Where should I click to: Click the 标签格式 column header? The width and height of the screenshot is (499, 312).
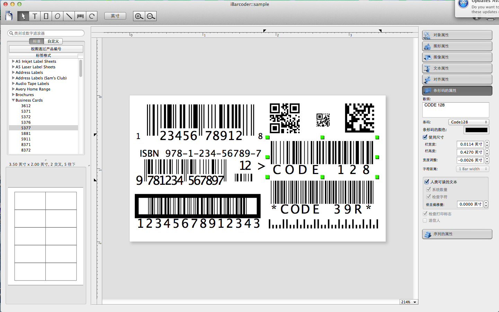click(43, 55)
